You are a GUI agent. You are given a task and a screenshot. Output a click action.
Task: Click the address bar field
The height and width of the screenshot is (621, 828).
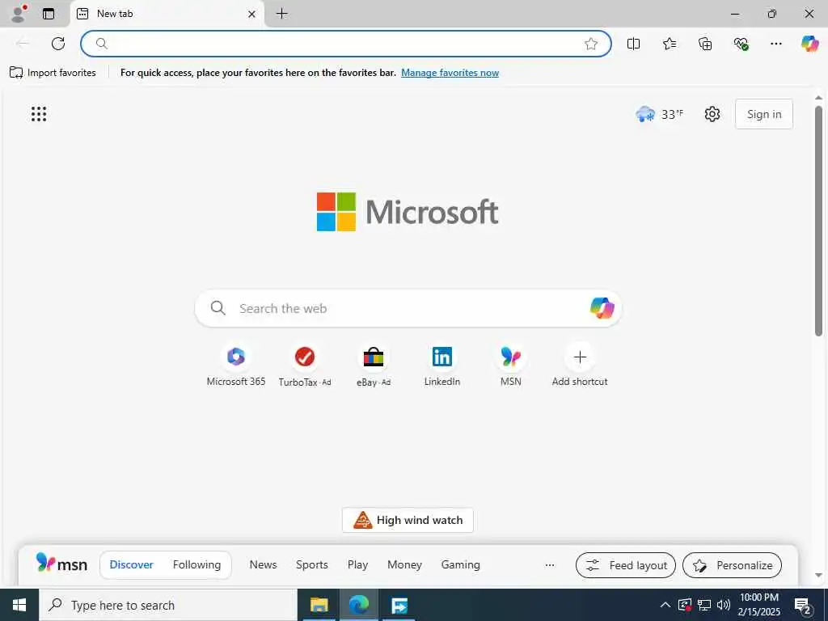346,44
